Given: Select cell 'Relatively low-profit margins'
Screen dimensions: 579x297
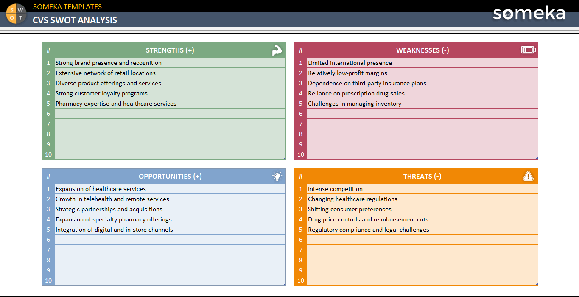Looking at the screenshot, I should pos(422,73).
